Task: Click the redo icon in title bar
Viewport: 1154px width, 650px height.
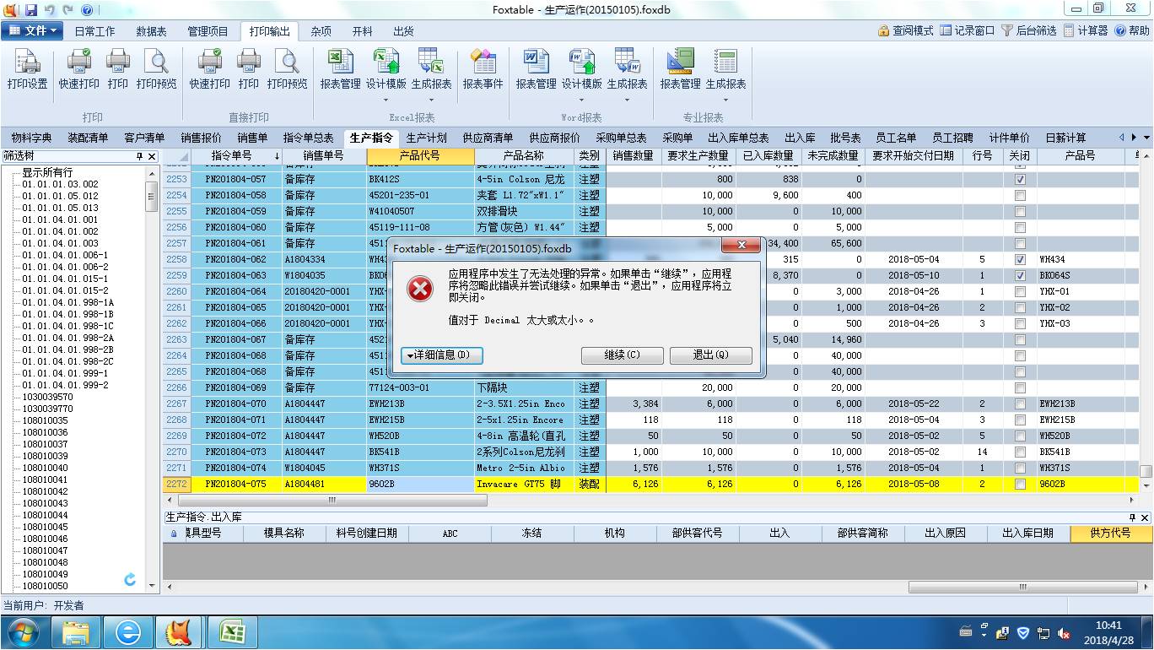Action: (68, 10)
